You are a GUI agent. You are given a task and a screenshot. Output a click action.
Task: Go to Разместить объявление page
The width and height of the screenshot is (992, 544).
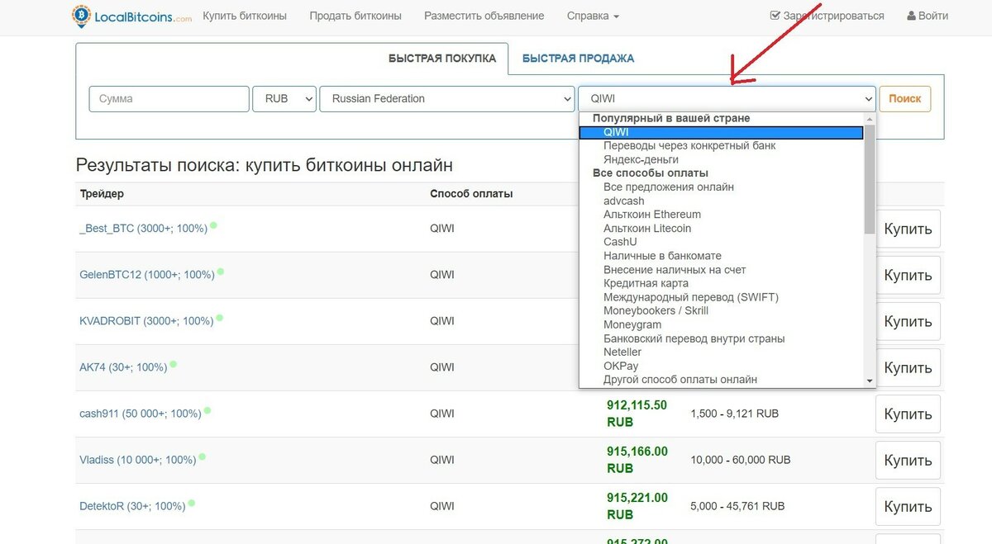[484, 16]
